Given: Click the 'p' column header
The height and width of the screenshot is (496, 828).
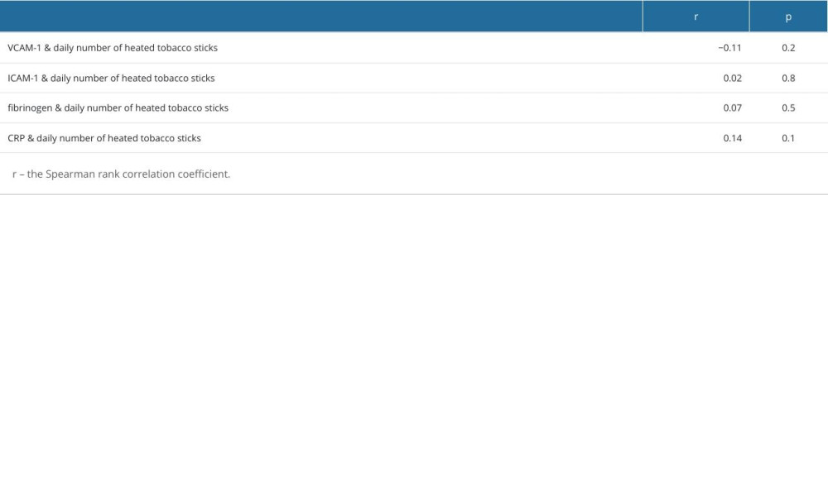Looking at the screenshot, I should point(788,17).
